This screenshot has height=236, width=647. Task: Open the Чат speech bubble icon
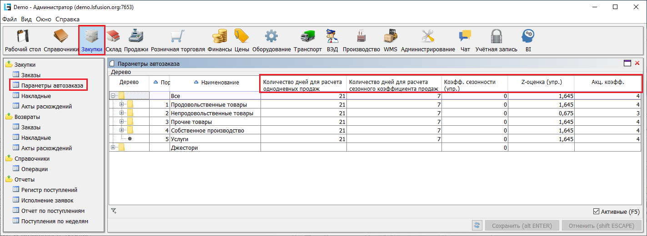pyautogui.click(x=465, y=36)
